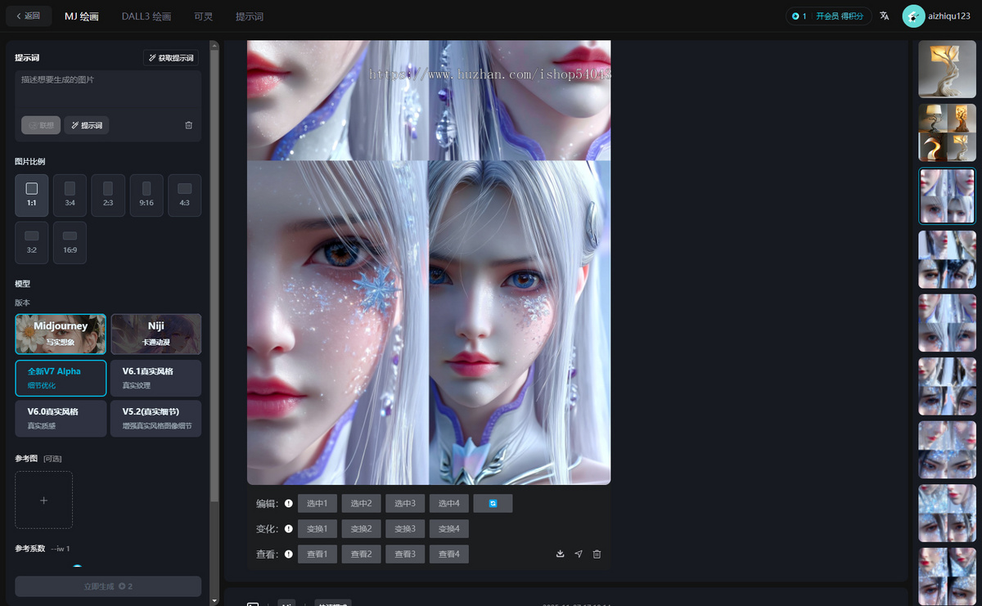Click the 获取提示词 button

(170, 58)
